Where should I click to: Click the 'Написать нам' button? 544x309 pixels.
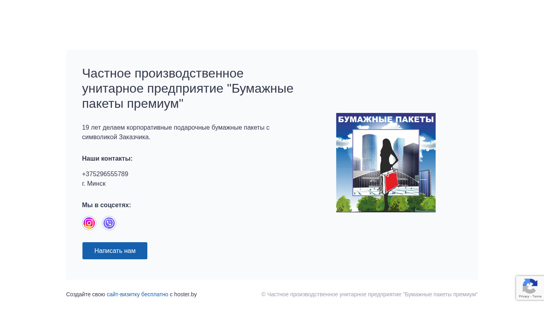pos(115,251)
